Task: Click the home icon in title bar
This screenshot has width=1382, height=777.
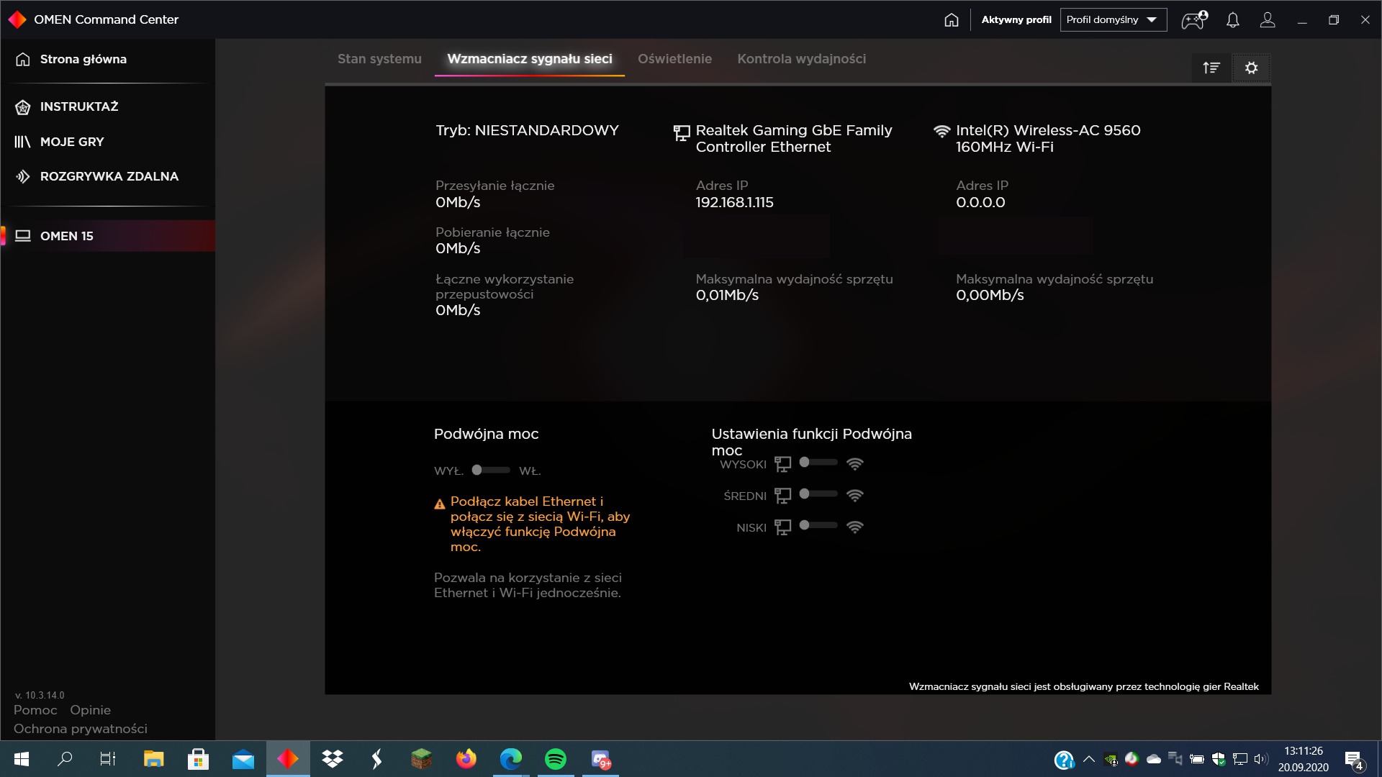Action: coord(951,20)
